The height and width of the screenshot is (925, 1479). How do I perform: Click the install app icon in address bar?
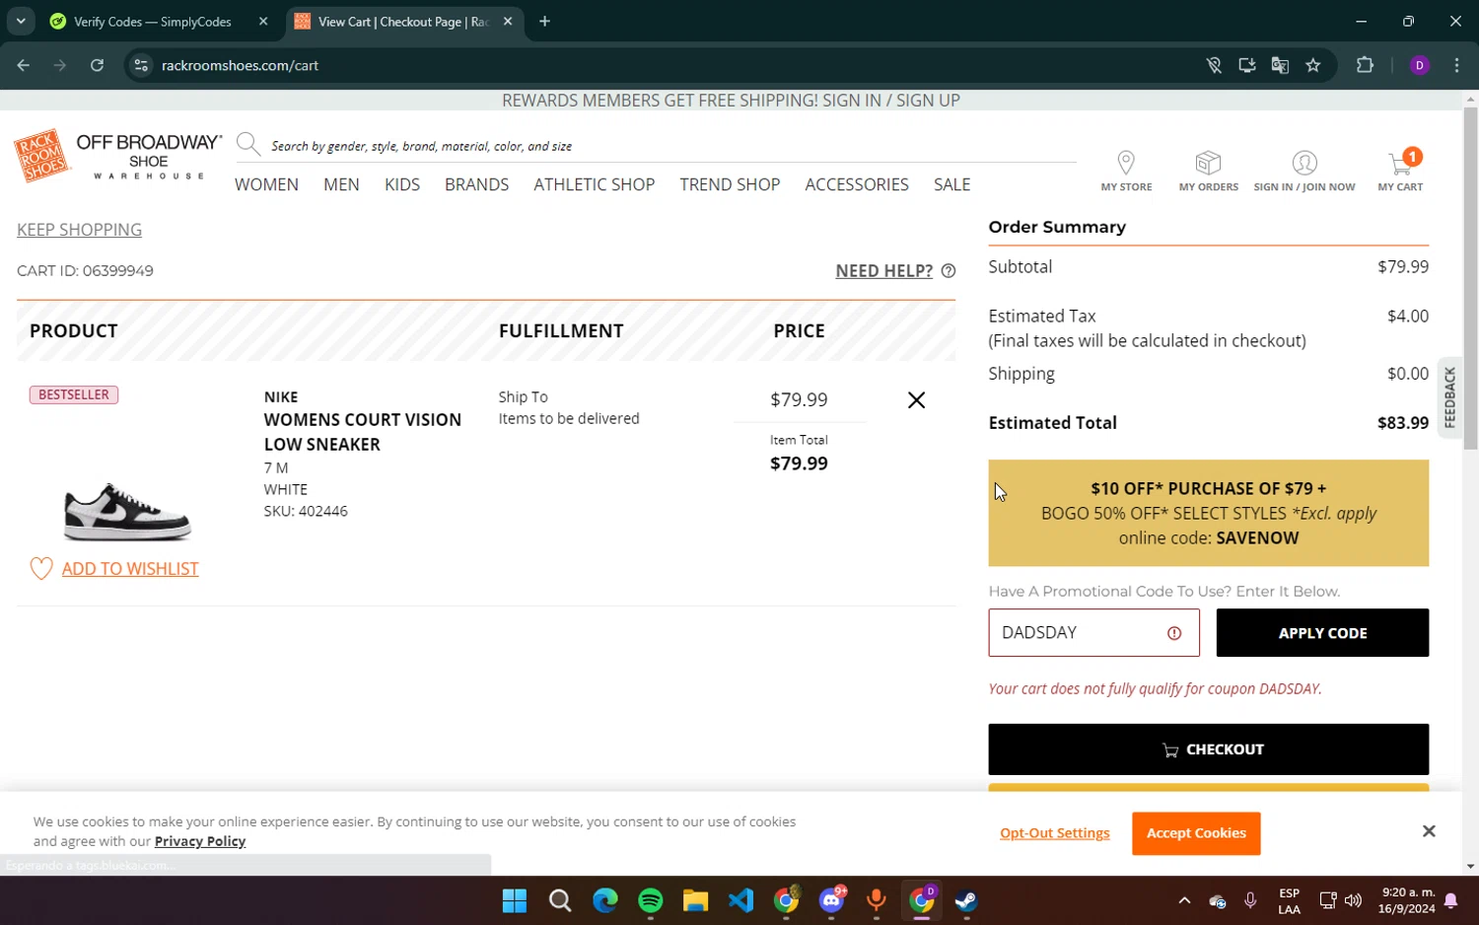[x=1247, y=65]
